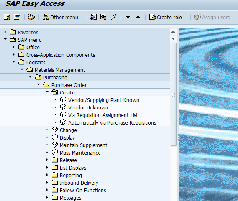
Task: Select the Create folder label
Action: 67,92
